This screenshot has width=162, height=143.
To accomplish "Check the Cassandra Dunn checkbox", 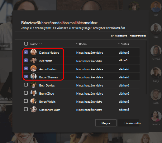I will tap(26, 109).
